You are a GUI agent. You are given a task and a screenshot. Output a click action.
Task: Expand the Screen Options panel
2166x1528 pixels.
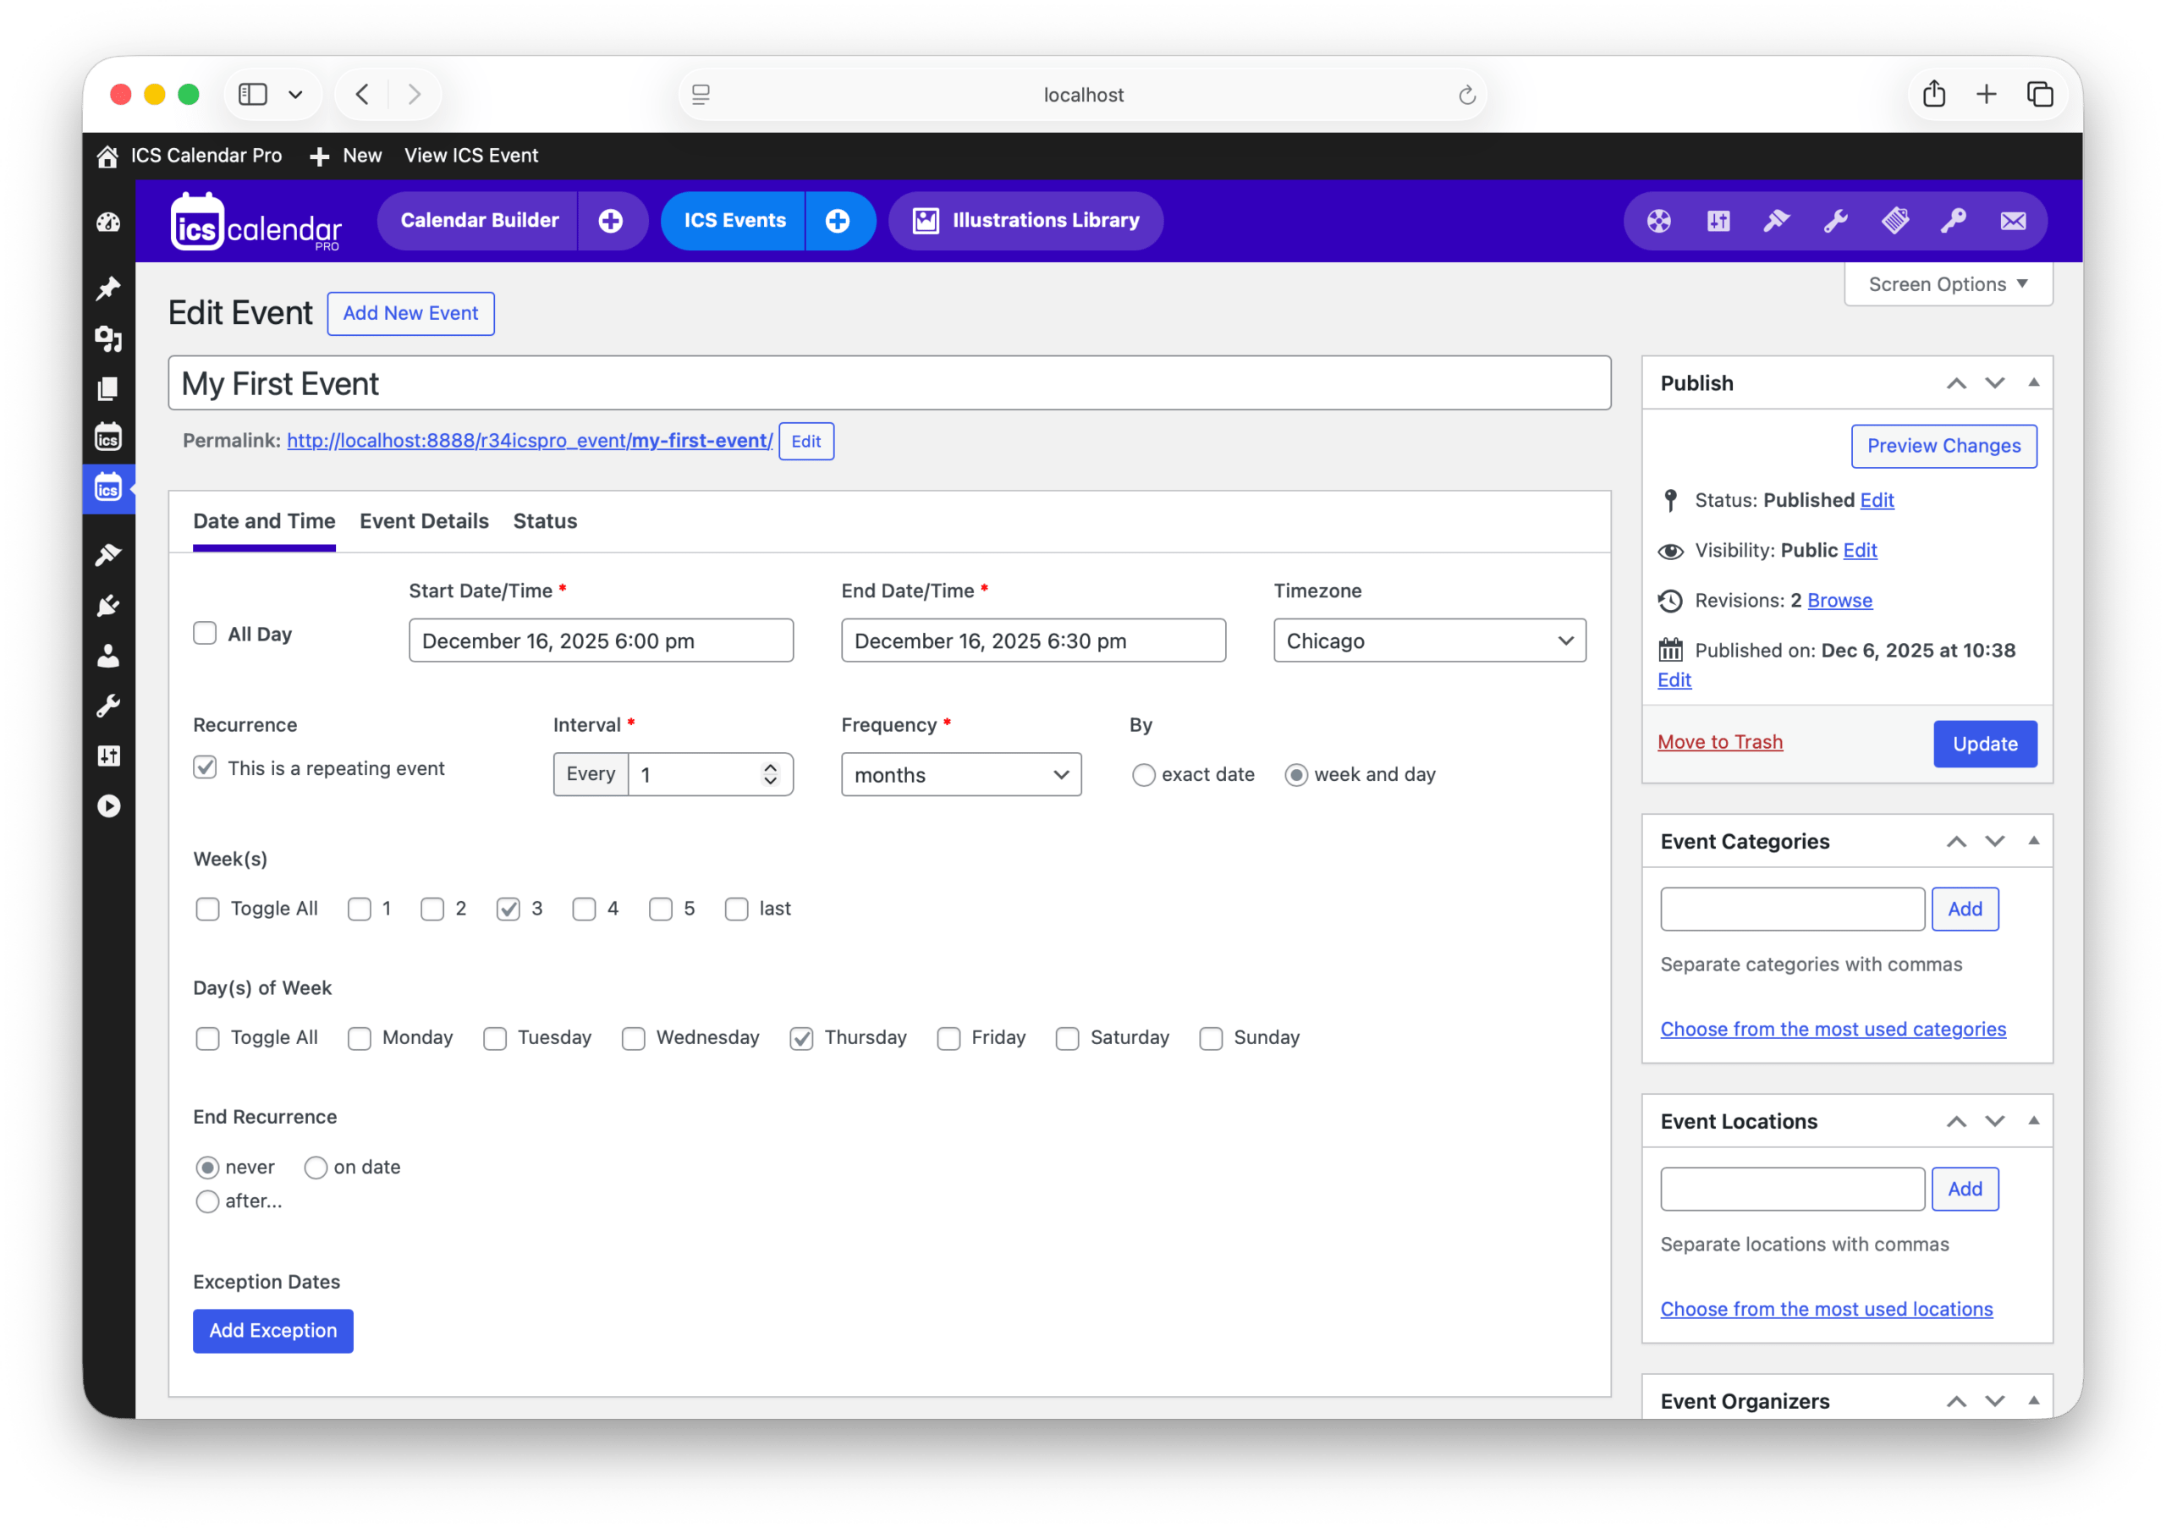click(1947, 284)
